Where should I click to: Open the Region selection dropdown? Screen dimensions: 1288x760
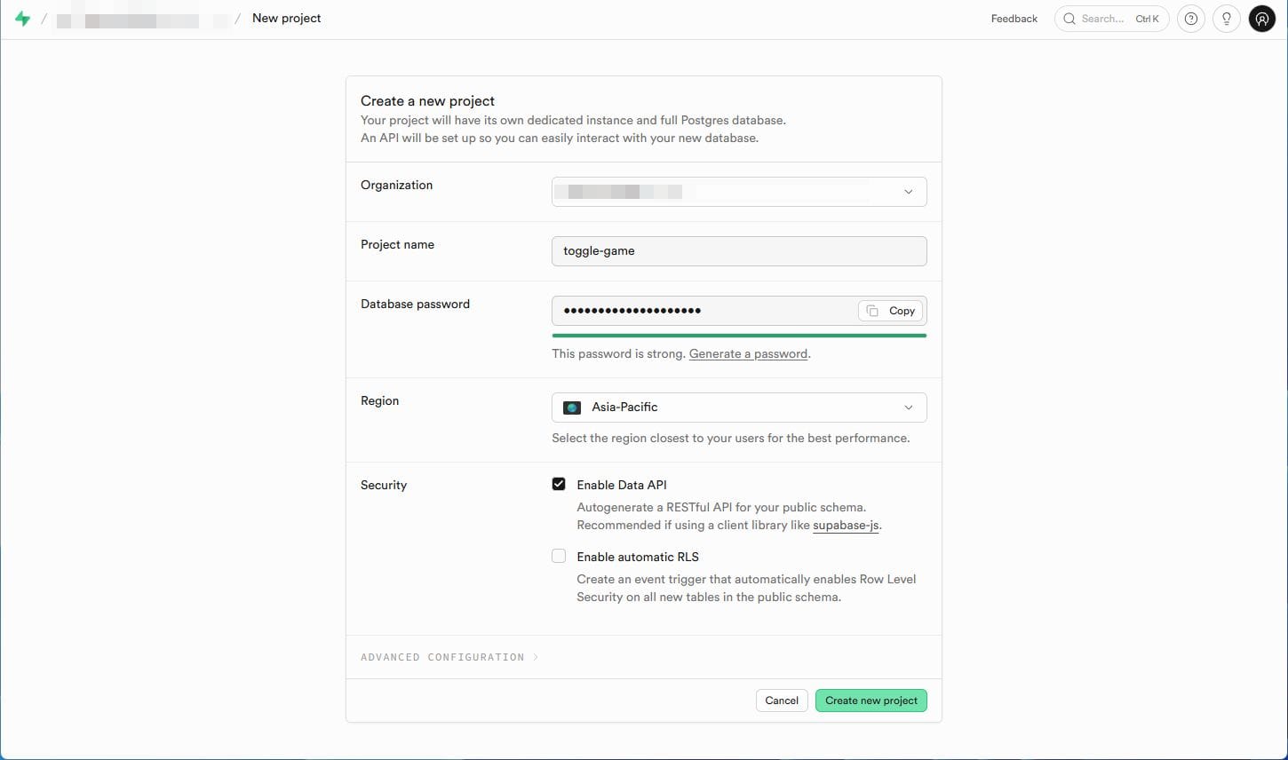point(738,407)
